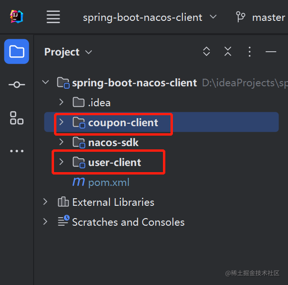Screen dimensions: 288x285
Task: Click the External Libraries icon
Action: [x=63, y=202]
